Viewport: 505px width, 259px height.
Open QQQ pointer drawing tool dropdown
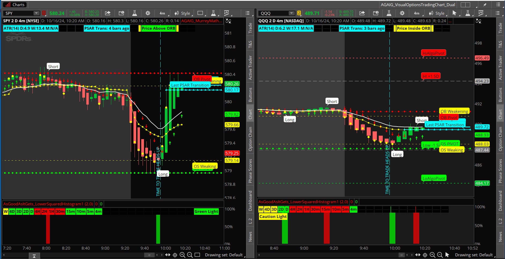tap(455, 13)
